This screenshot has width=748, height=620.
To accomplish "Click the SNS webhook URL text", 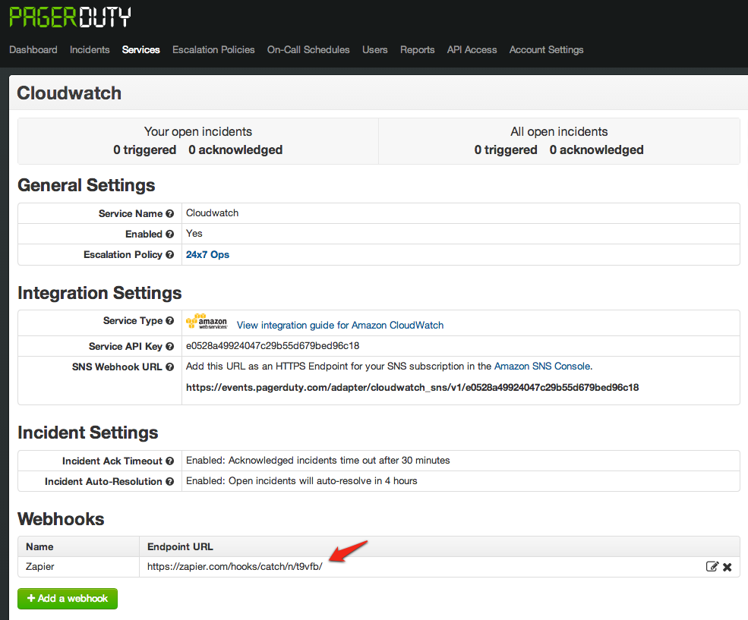I will point(412,388).
